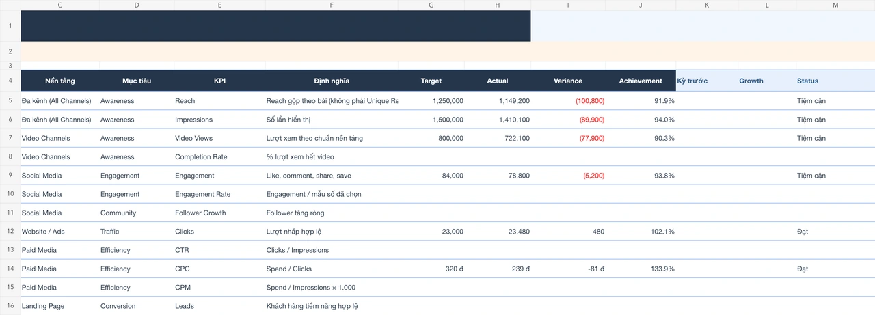875x315 pixels.
Task: Select the "CTR" KPI cell
Action: [x=219, y=250]
